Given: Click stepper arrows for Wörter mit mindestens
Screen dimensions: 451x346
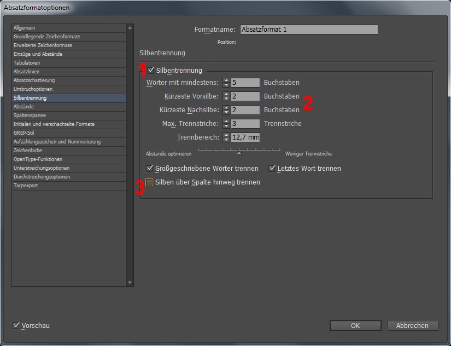Looking at the screenshot, I should [x=226, y=83].
